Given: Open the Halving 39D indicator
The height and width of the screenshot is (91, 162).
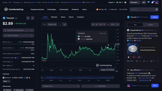Looking at the screenshot, I should pyautogui.click(x=102, y=9).
